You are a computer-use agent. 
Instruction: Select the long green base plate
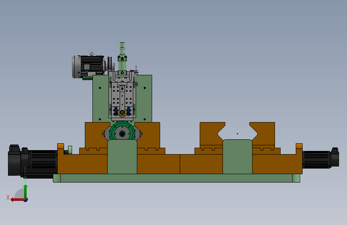coord(177,178)
